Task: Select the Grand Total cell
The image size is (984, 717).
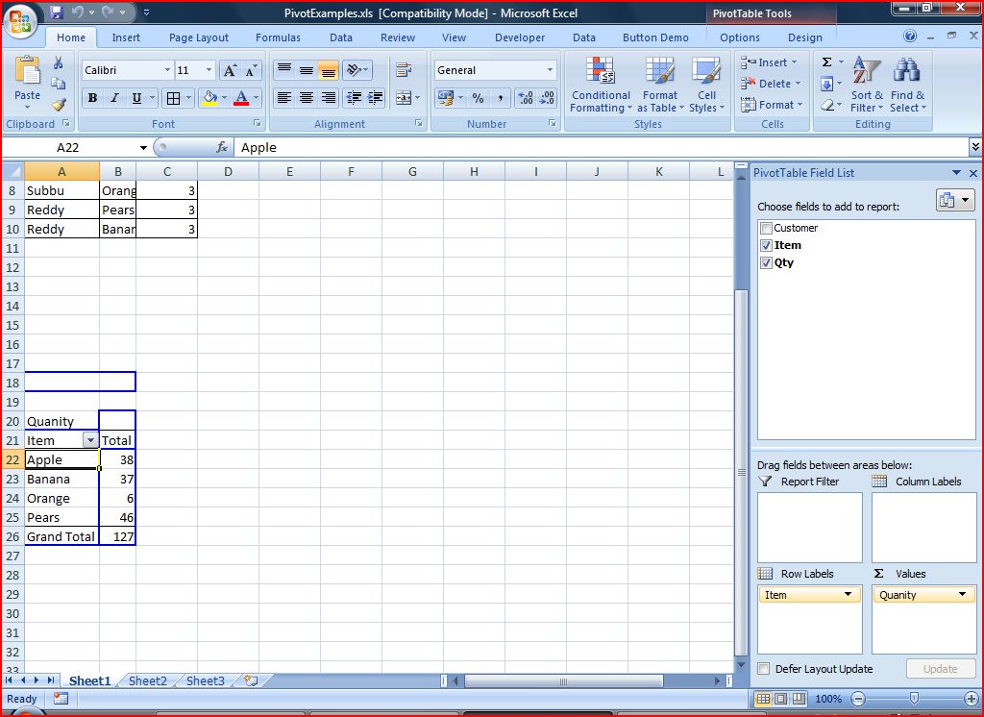Action: click(x=61, y=537)
